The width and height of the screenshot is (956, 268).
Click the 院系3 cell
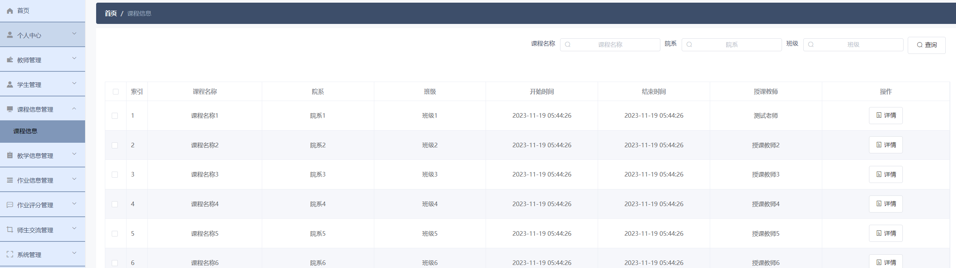tap(318, 175)
